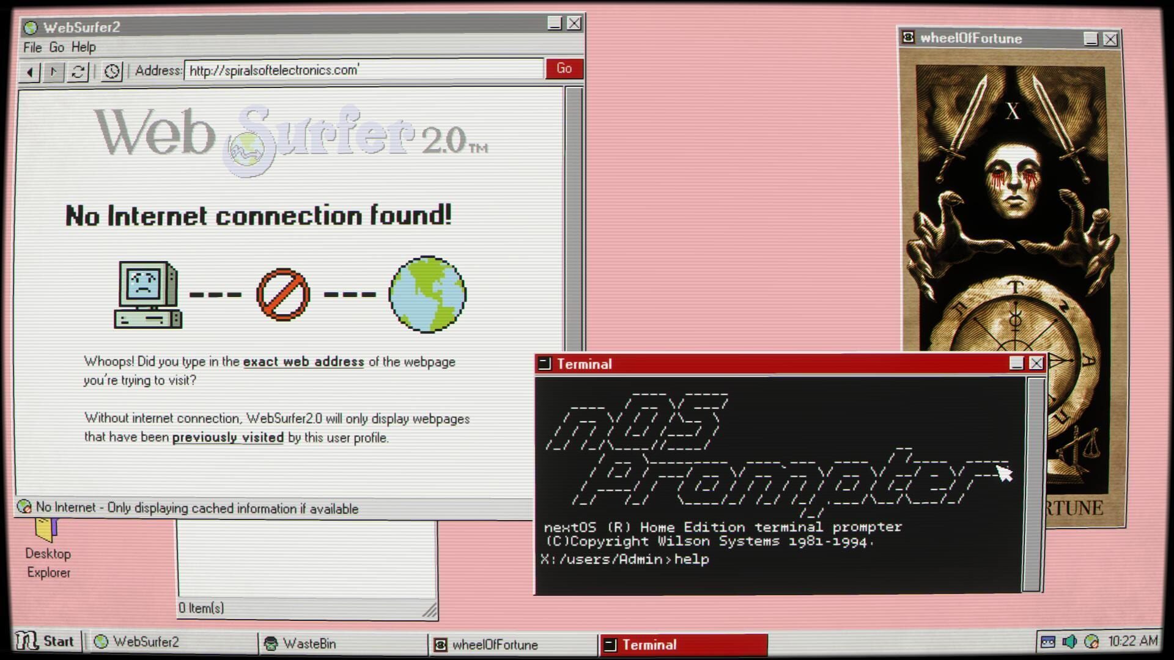Click the display icon in the system tray
The image size is (1174, 660).
pos(1047,642)
